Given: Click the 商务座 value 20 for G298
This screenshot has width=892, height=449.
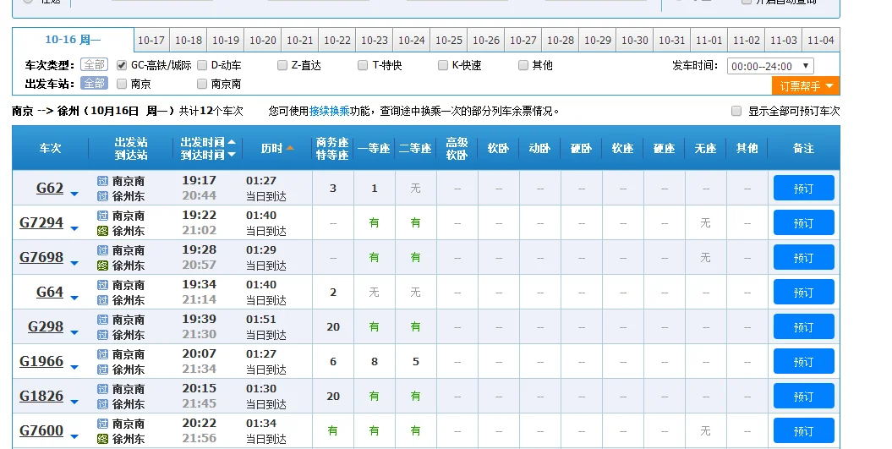Looking at the screenshot, I should click(333, 327).
